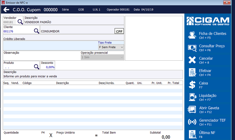Click the Vend. column header
This screenshot has width=235, height=140.
[x=15, y=83]
